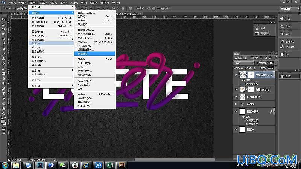Open the Properties panel icon
The image size is (301, 169).
click(282, 26)
